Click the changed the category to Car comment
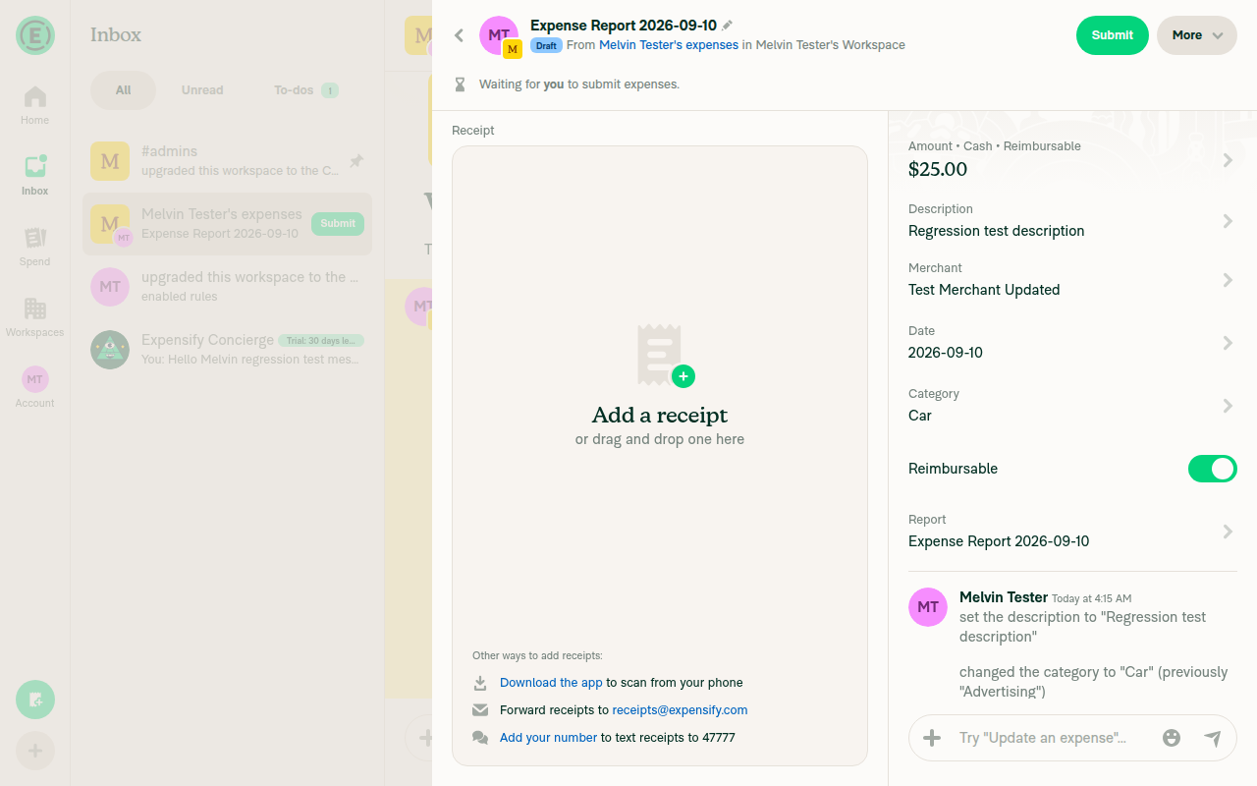Viewport: 1257px width, 786px height. (1094, 682)
